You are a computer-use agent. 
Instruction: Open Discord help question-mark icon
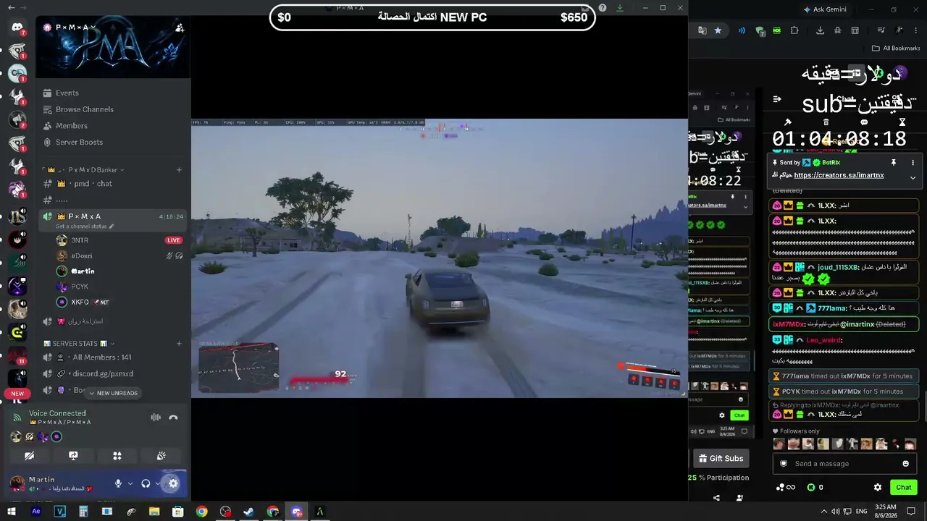pyautogui.click(x=603, y=8)
